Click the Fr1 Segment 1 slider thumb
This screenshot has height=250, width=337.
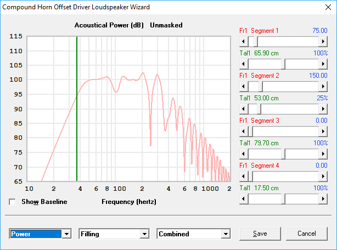[x=256, y=42]
